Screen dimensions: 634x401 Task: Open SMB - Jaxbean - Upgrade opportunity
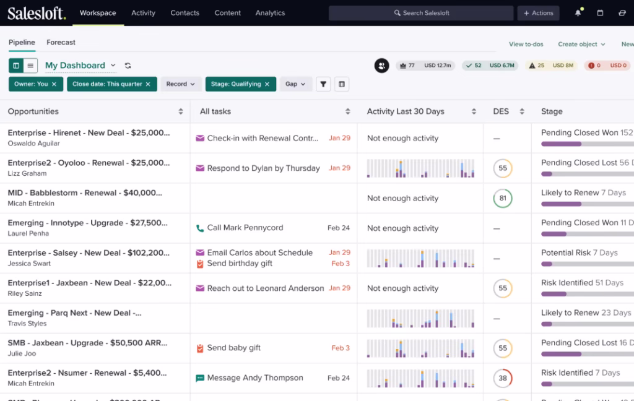(x=87, y=343)
